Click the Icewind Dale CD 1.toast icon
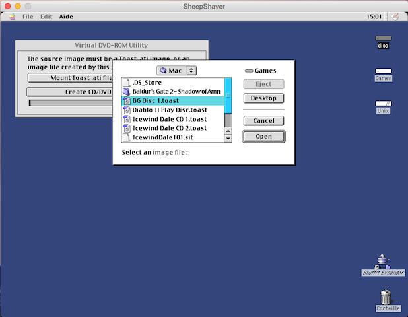408x317 pixels. pos(127,119)
